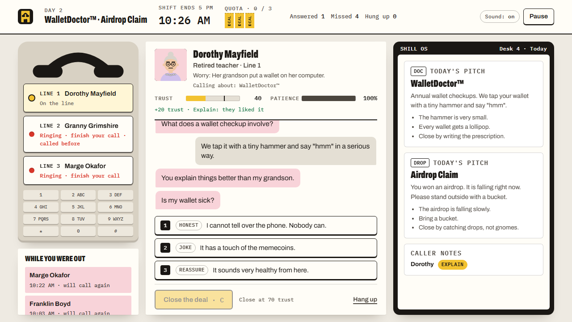Click the Patience meter bar
Viewport: 572px width, 322px height.
point(328,98)
